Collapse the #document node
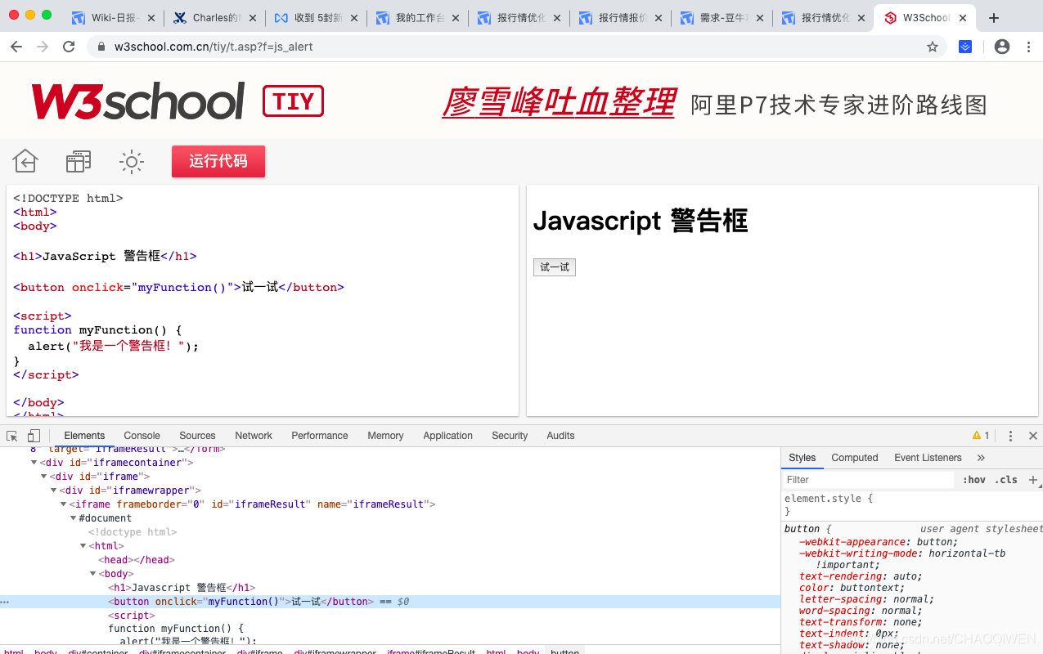This screenshot has height=654, width=1043. (x=74, y=518)
